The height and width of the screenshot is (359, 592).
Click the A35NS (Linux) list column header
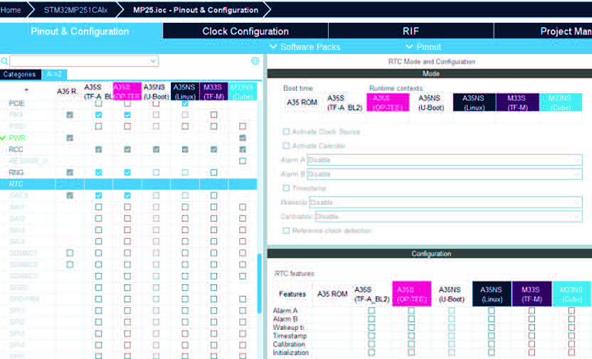point(184,92)
